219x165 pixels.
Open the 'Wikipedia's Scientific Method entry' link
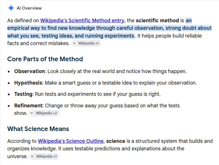tap(82, 20)
